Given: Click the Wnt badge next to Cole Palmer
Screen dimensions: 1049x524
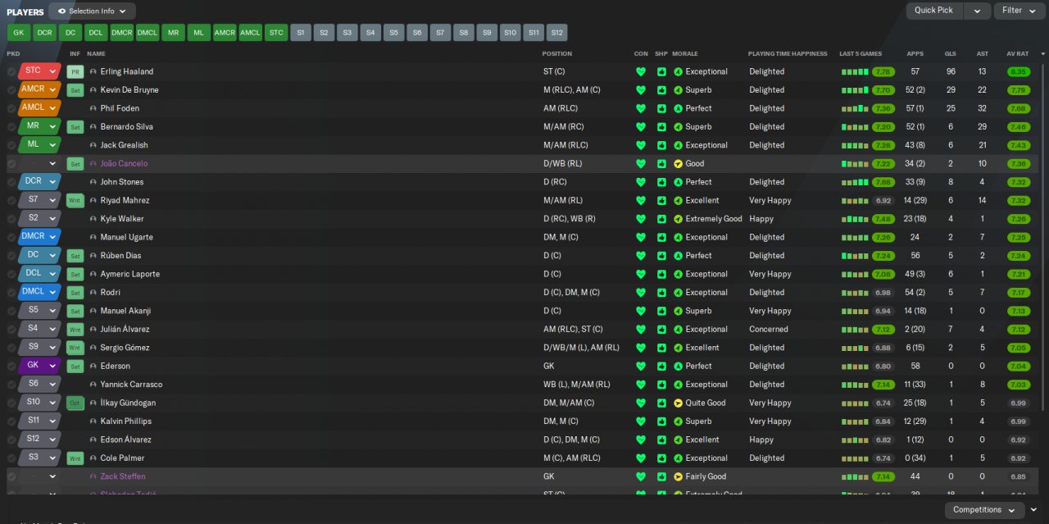Looking at the screenshot, I should (x=75, y=458).
